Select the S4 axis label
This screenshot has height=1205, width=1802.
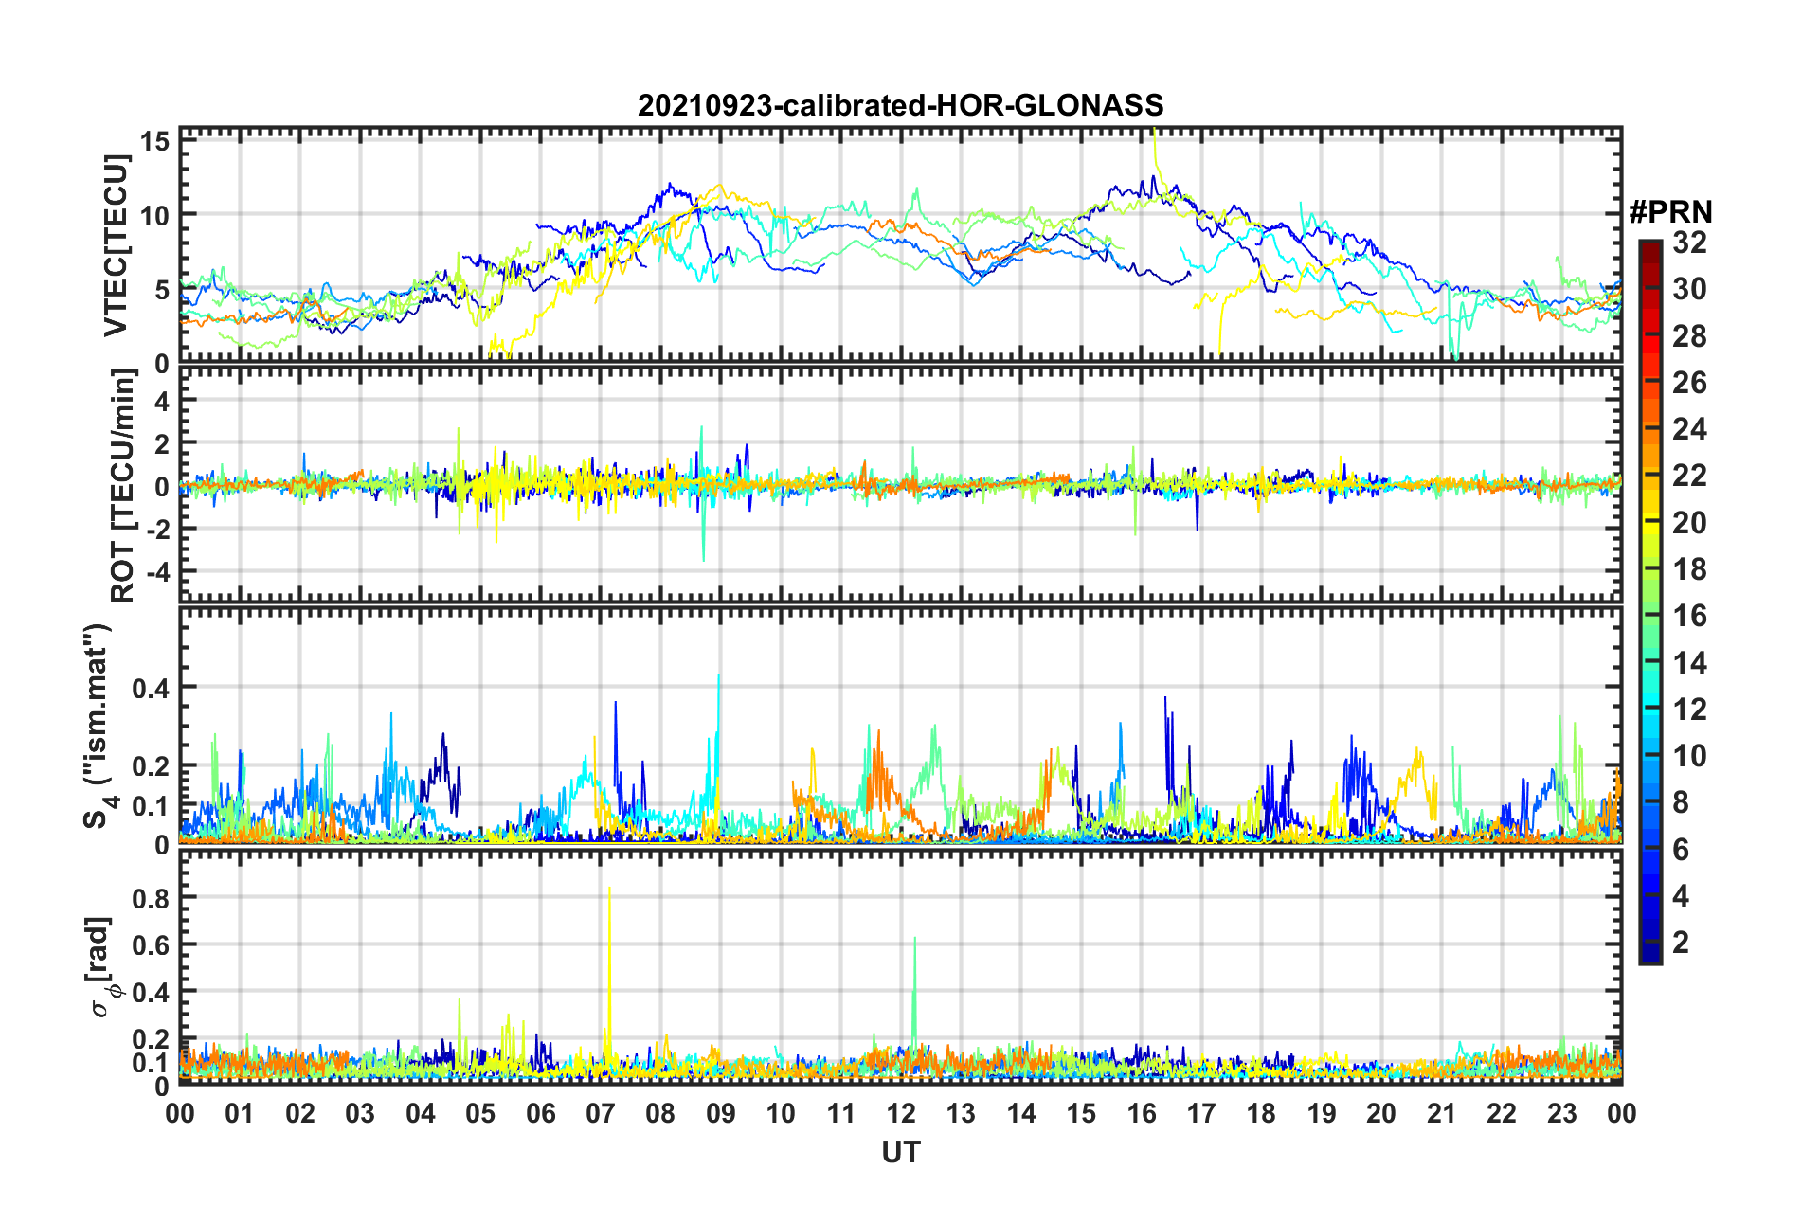[99, 726]
